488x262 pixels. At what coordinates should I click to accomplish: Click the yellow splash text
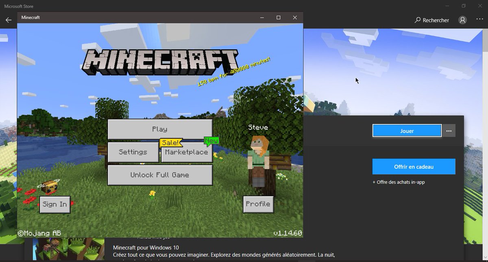234,72
